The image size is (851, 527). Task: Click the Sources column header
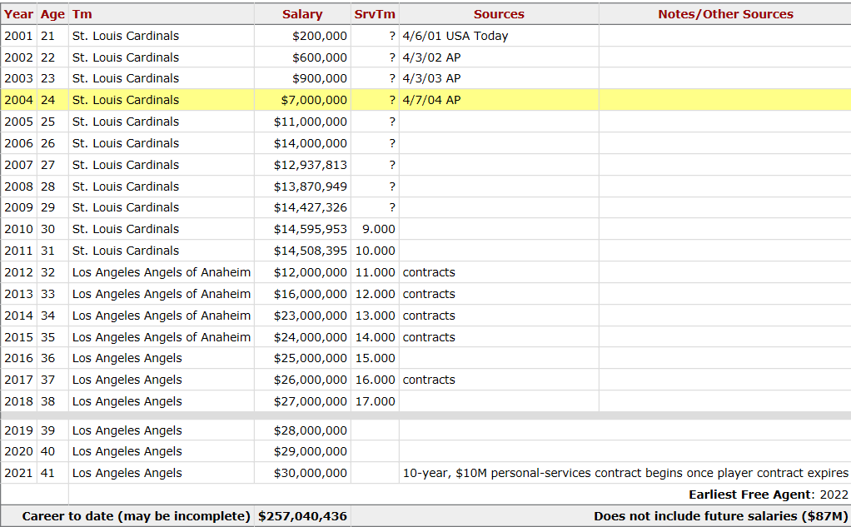coord(499,14)
